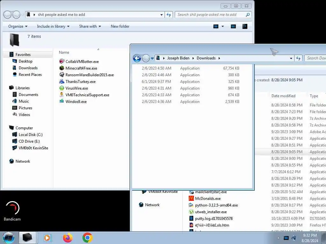326x244 pixels.
Task: Click the change view icon in back window
Action: coord(216,26)
